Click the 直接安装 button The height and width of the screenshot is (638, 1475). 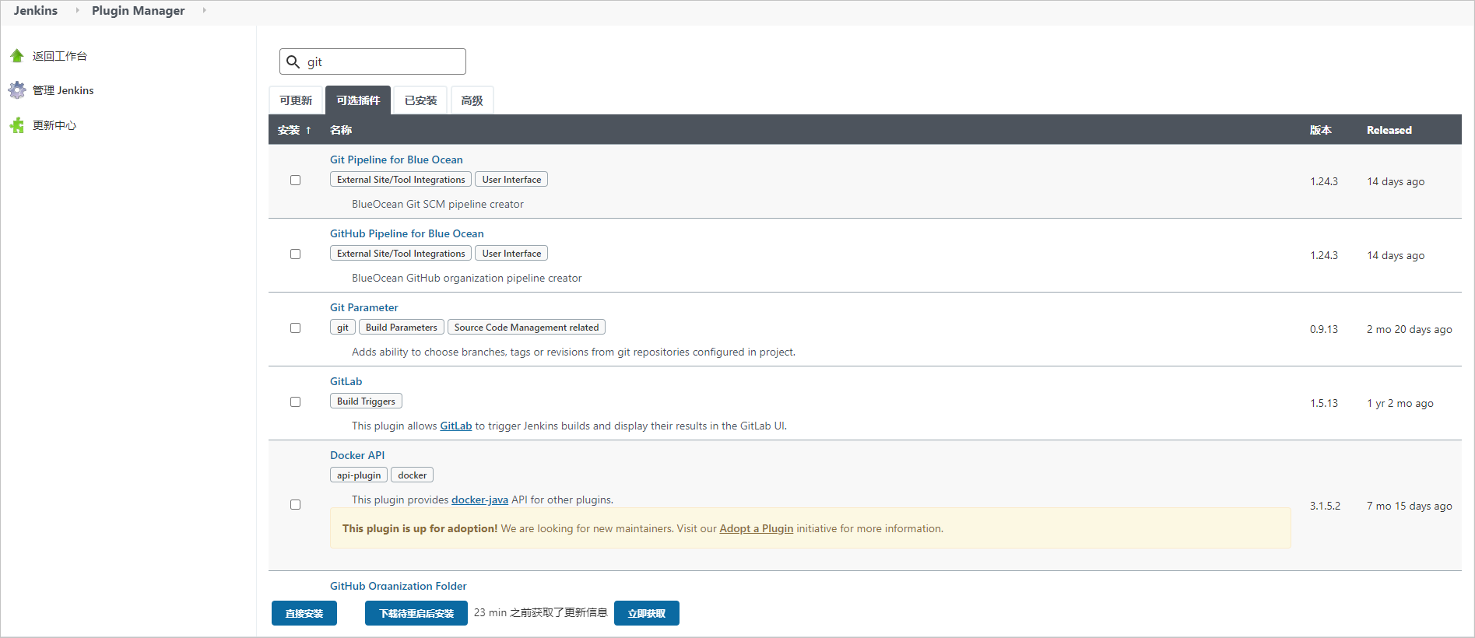(304, 613)
